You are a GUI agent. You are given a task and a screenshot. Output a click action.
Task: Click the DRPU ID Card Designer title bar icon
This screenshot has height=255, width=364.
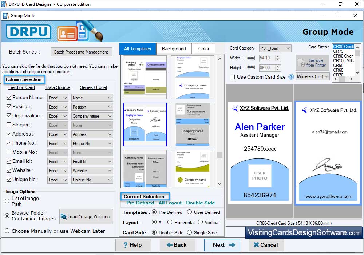click(4, 4)
